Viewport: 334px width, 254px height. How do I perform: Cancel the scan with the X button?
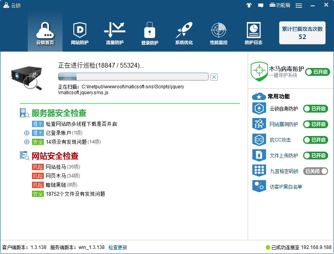(214, 77)
